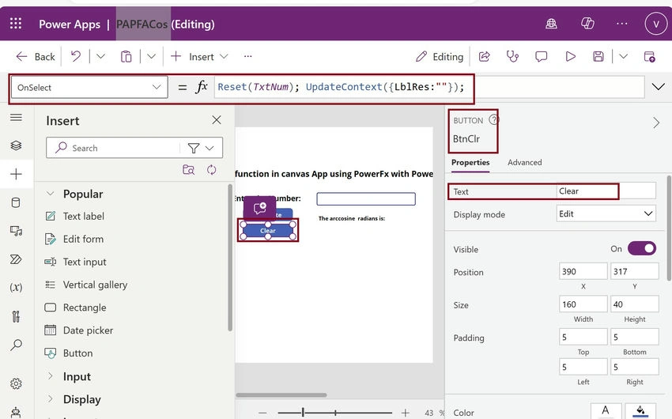
Task: Expand the undo dropdown arrow
Action: pos(100,56)
